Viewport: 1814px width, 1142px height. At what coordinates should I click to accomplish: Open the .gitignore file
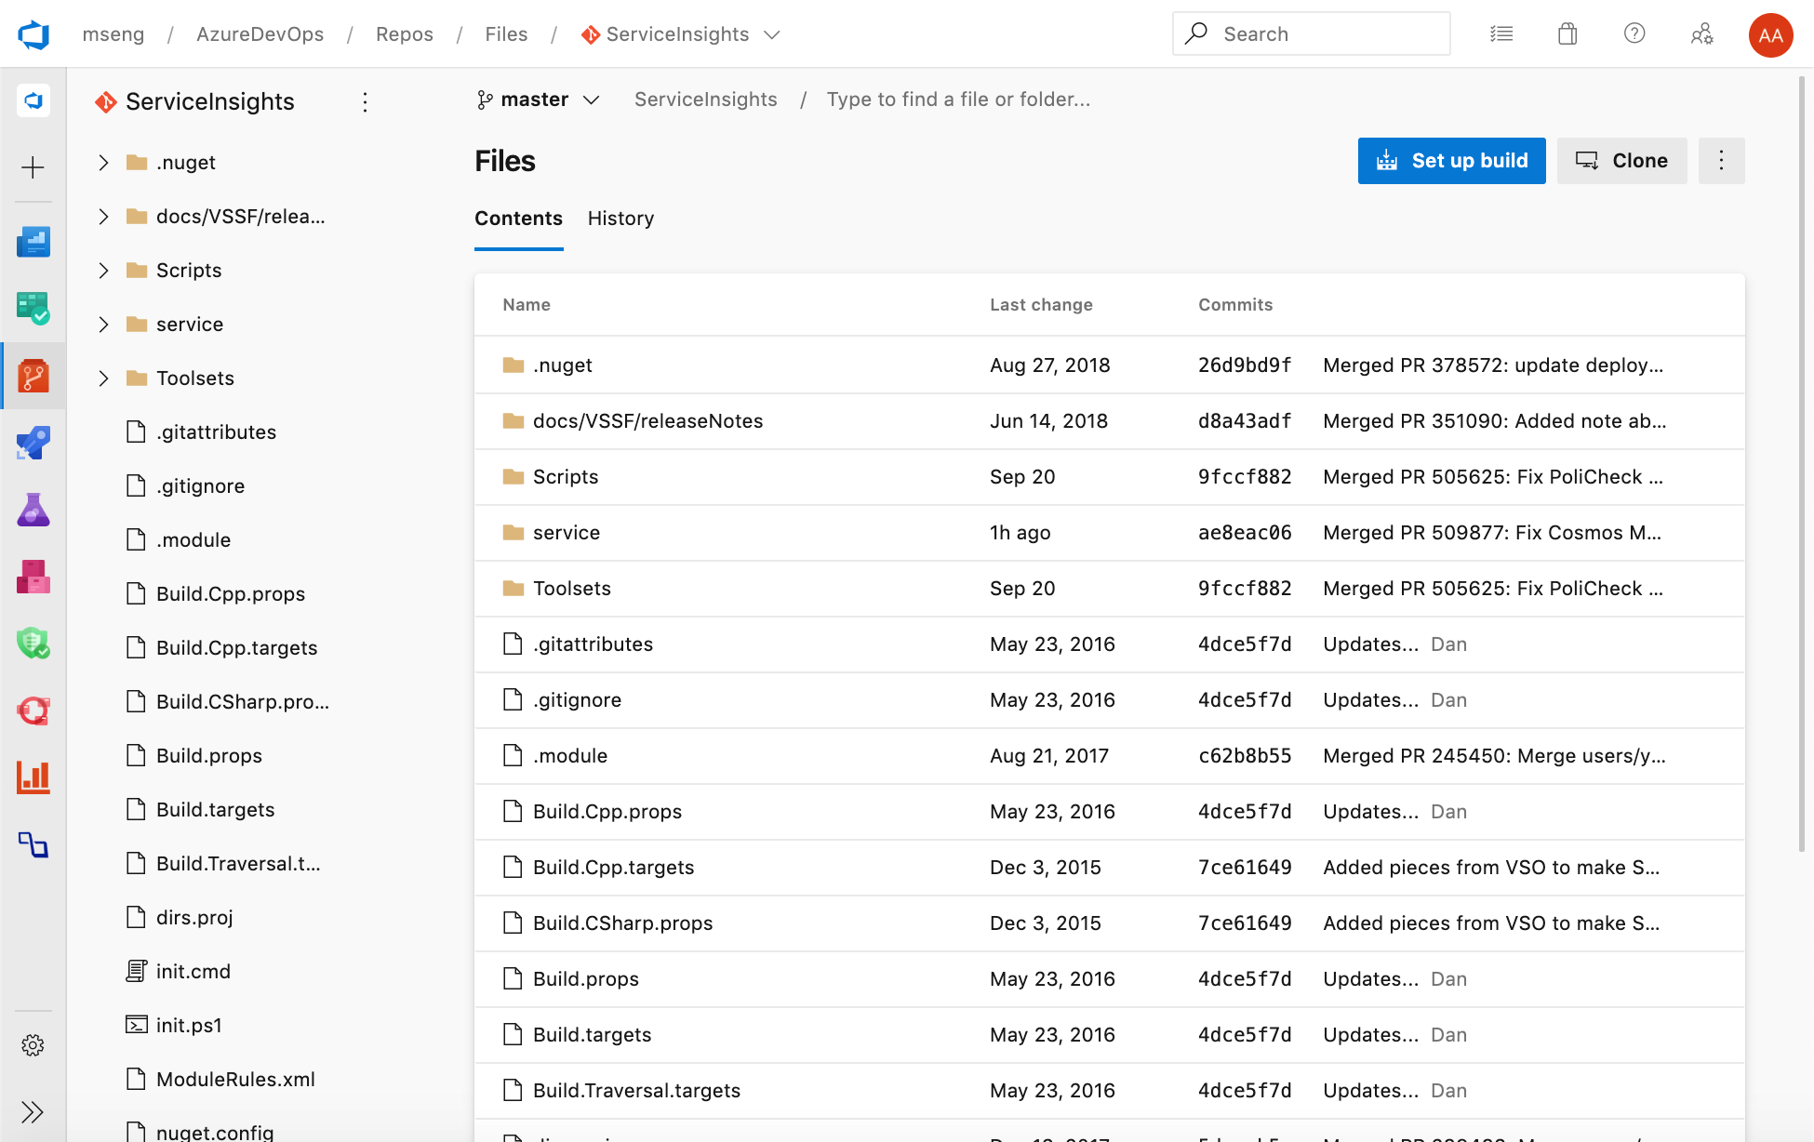[578, 698]
